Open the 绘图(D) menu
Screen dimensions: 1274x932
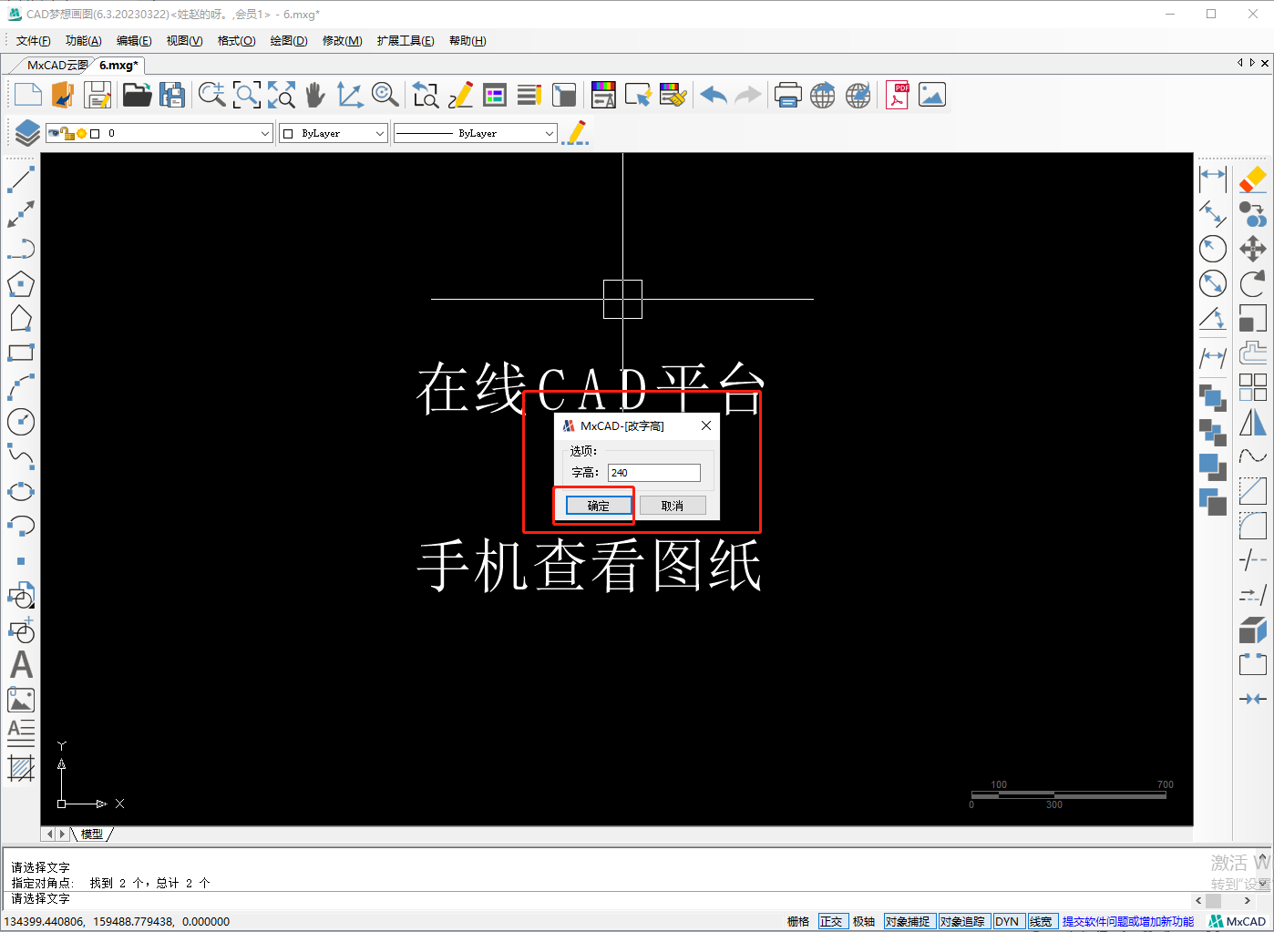(x=289, y=40)
